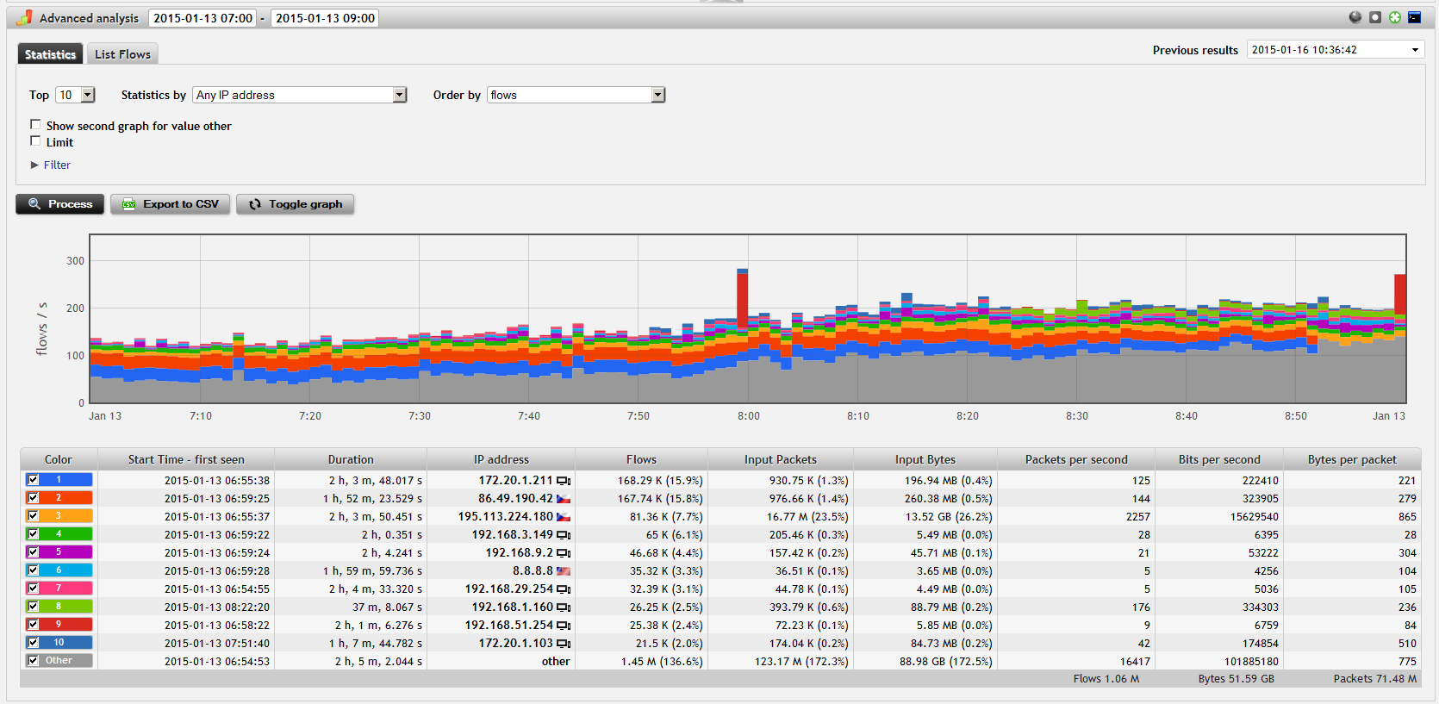Sort by the Duration column header
Image resolution: width=1439 pixels, height=704 pixels.
(x=351, y=459)
